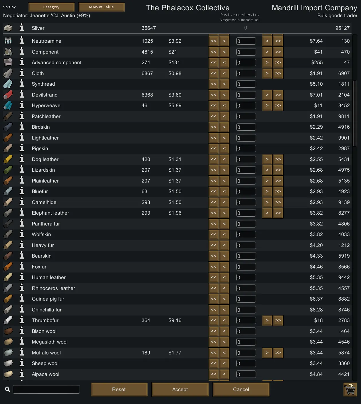Click the Dog leather quantity field

click(246, 159)
